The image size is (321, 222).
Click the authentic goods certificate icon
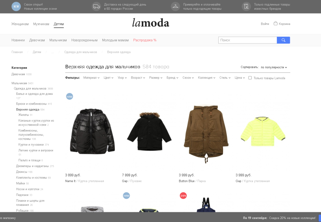[x=246, y=6]
